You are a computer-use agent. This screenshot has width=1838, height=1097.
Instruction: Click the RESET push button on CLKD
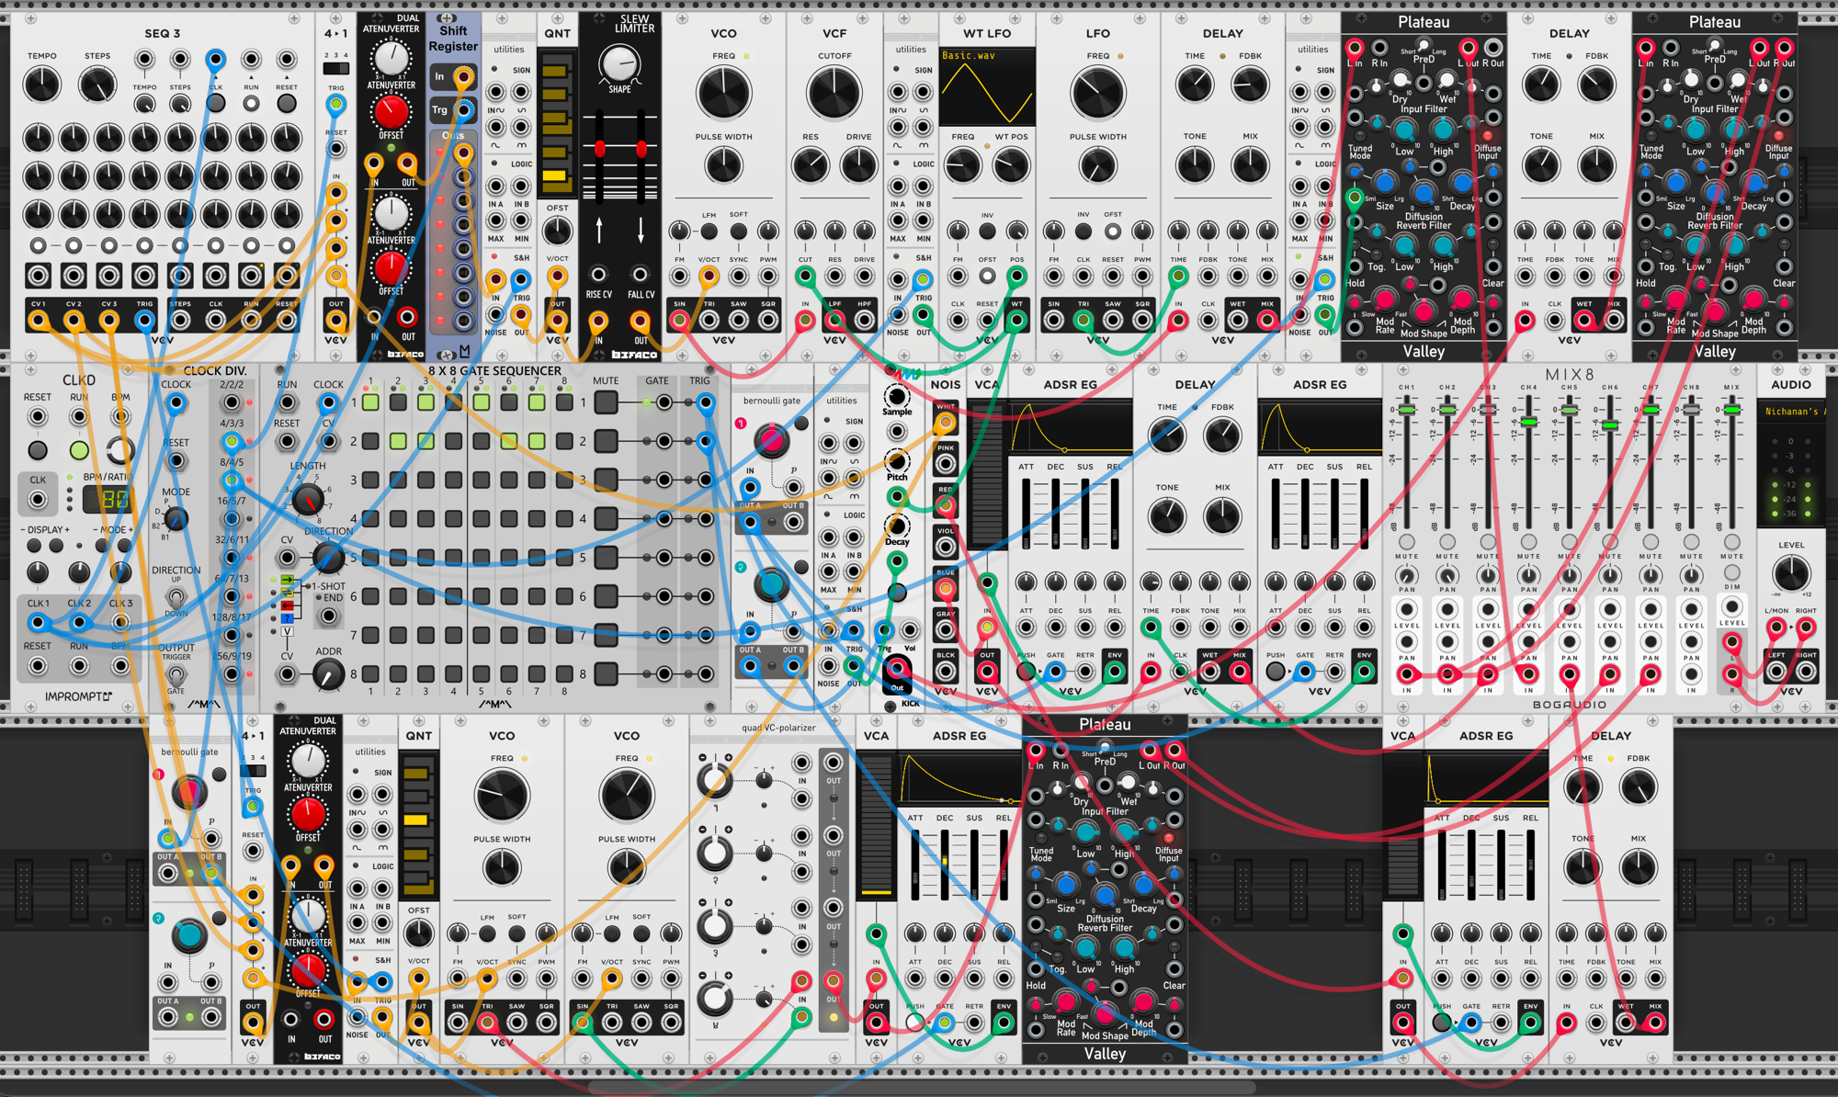(38, 450)
